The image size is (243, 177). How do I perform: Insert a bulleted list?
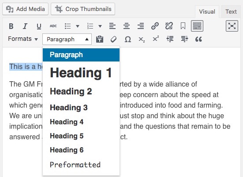[68, 26]
